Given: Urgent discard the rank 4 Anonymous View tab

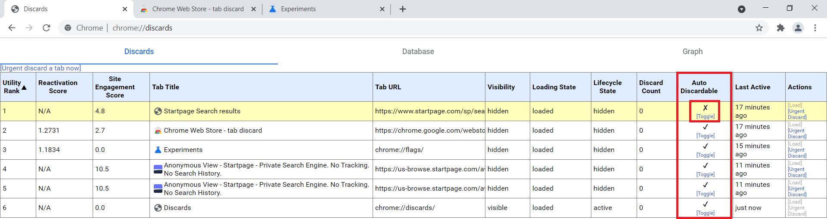Looking at the screenshot, I should [797, 172].
